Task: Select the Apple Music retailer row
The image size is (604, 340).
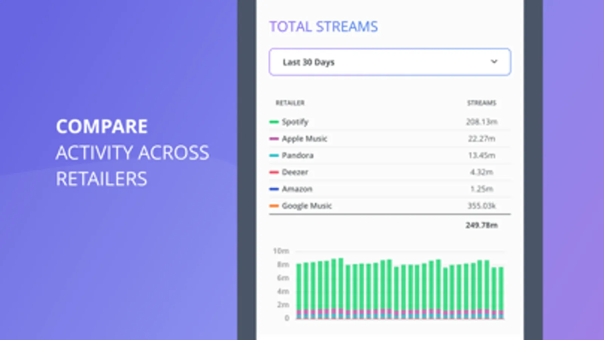Action: pyautogui.click(x=390, y=139)
